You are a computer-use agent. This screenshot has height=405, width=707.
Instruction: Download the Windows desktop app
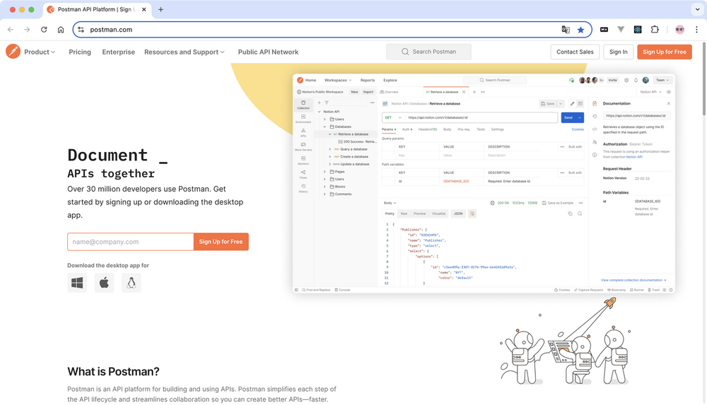pyautogui.click(x=77, y=283)
